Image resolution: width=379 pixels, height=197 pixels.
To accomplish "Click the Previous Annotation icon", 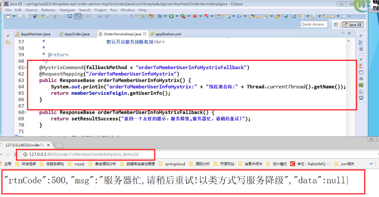I will [x=313, y=16].
